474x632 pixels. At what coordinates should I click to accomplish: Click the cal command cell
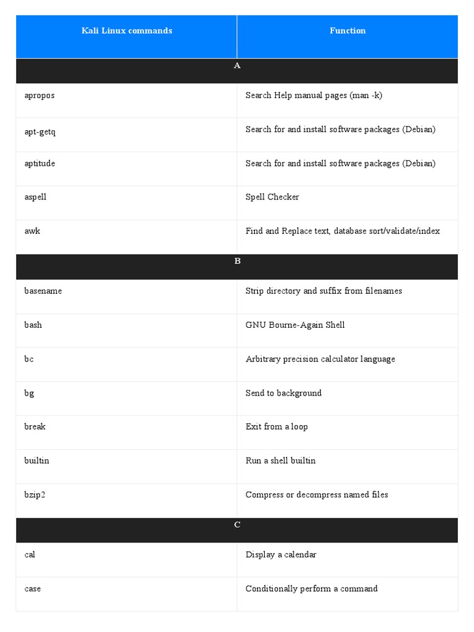click(x=127, y=560)
